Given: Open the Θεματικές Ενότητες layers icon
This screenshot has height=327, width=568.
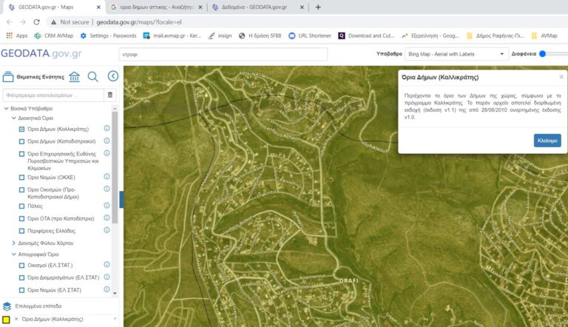Looking at the screenshot, I should pos(8,76).
